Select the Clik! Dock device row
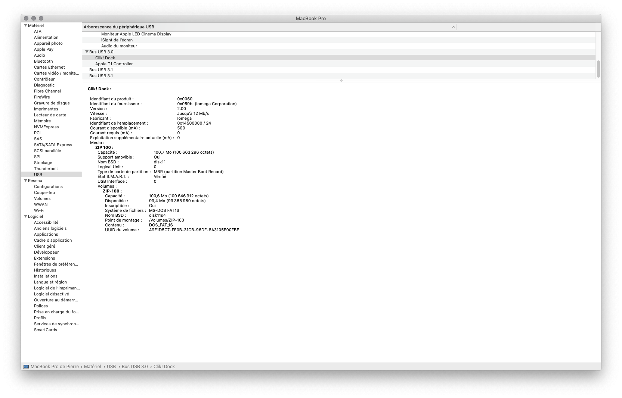The image size is (622, 398). pyautogui.click(x=339, y=58)
